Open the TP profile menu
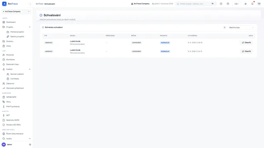The image size is (264, 148). (259, 4)
